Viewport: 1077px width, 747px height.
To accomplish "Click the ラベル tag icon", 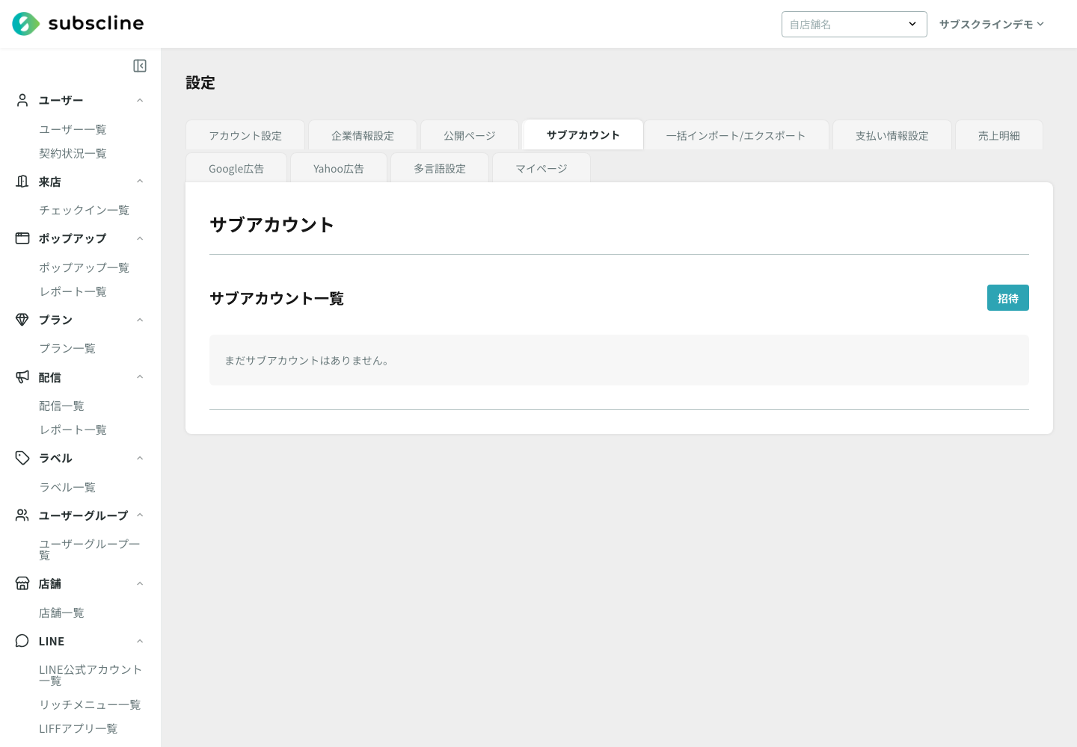I will [22, 458].
